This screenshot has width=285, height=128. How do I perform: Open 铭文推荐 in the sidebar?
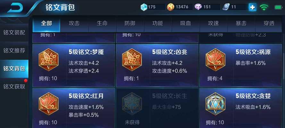14,51
